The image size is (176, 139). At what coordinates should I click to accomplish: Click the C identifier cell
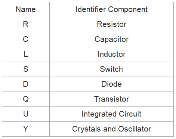[26, 39]
